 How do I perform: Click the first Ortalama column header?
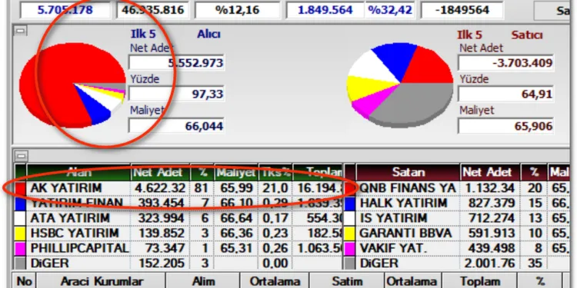click(x=275, y=281)
